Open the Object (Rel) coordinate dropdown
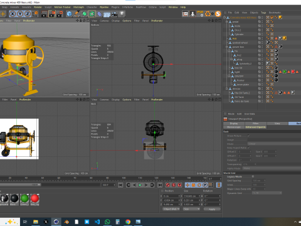301x226 pixels. [x=171, y=209]
